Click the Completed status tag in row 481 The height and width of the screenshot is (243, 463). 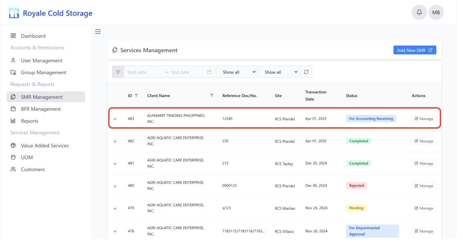(358, 163)
